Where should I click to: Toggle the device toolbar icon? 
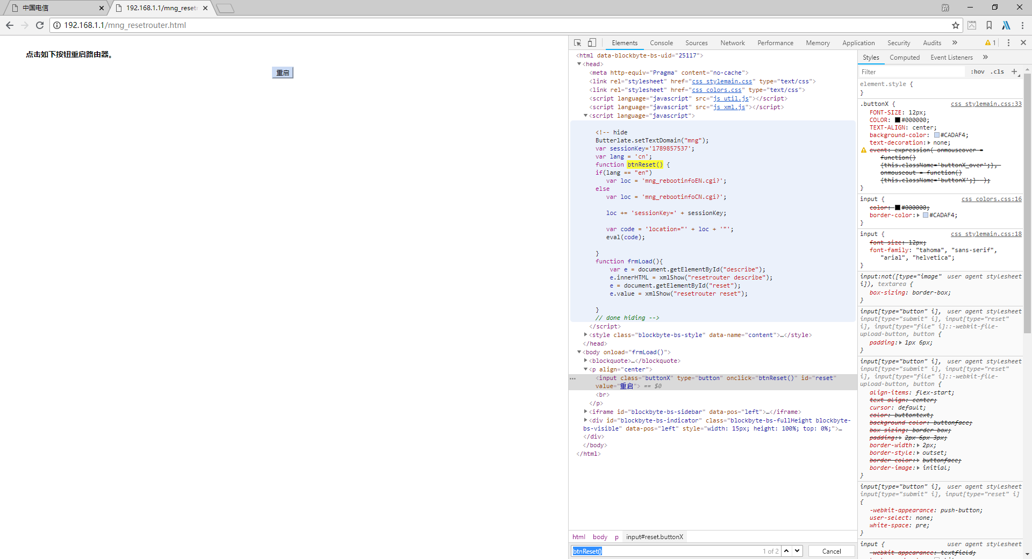(592, 43)
